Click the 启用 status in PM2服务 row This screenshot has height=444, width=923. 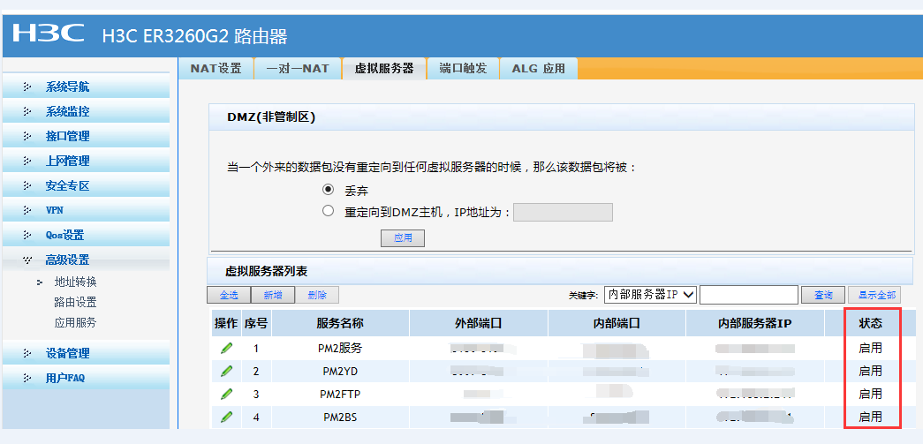pos(871,348)
